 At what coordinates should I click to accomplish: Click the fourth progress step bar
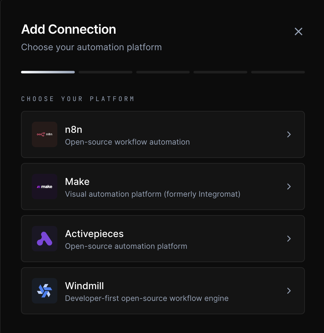click(x=220, y=72)
